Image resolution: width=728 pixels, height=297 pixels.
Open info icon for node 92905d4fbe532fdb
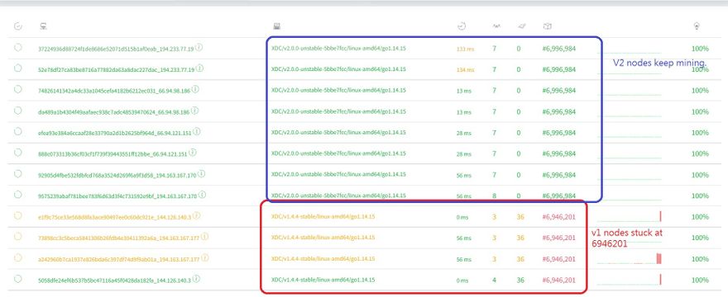201,174
